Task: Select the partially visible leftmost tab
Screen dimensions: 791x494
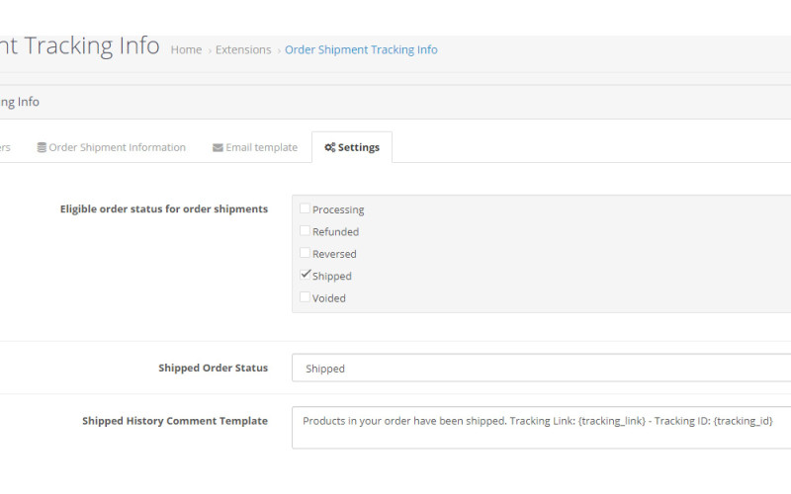Action: 5,148
